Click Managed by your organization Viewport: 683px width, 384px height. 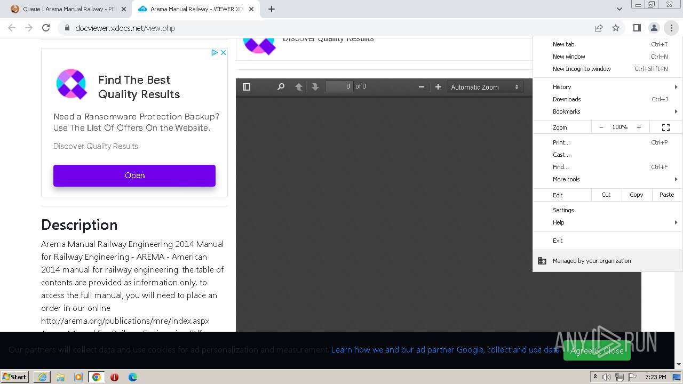[608, 261]
